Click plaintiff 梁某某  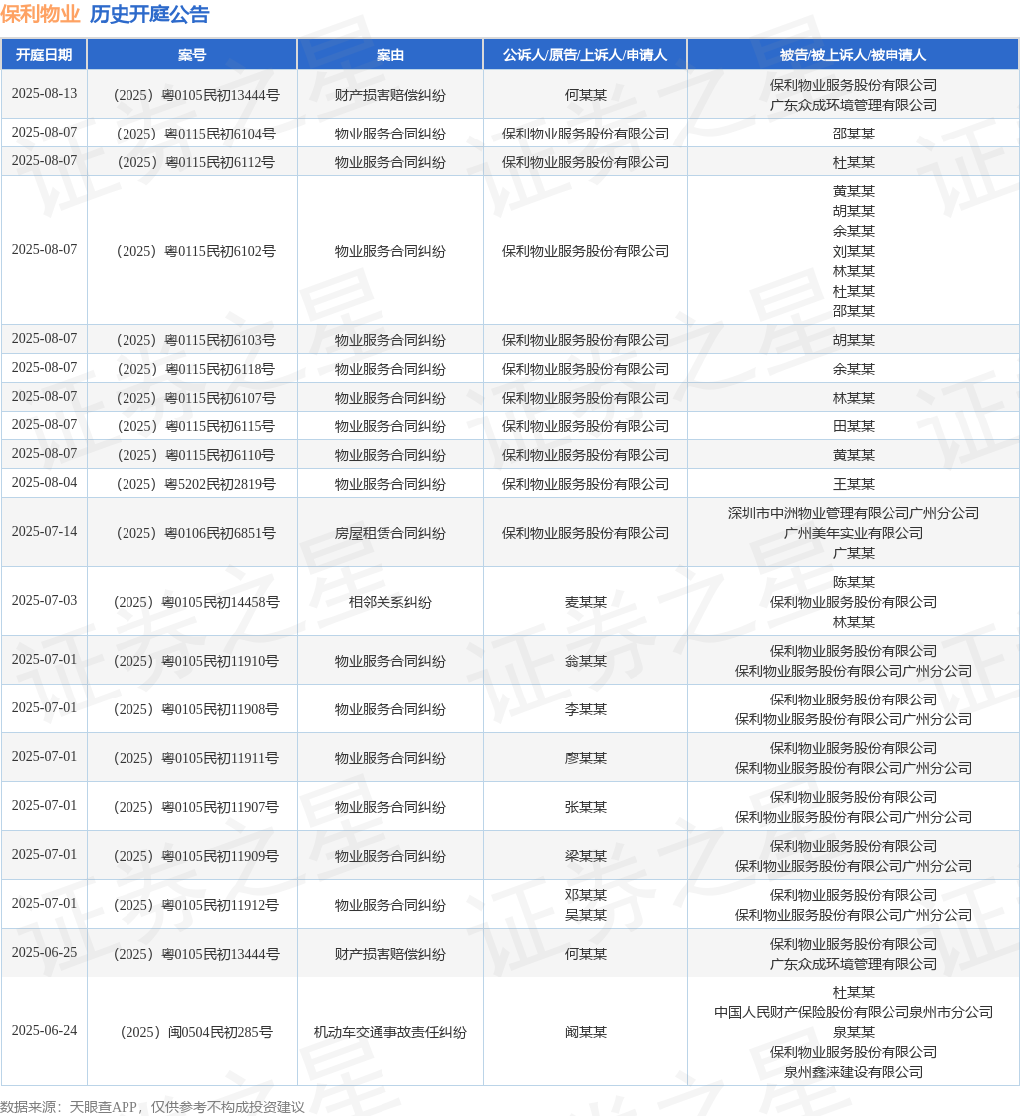(586, 856)
